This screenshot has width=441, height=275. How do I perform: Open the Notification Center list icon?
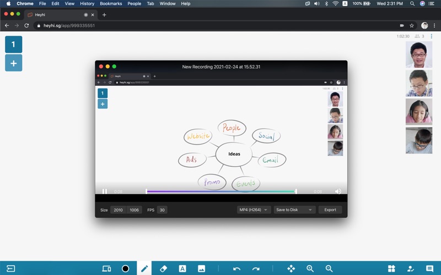431,4
